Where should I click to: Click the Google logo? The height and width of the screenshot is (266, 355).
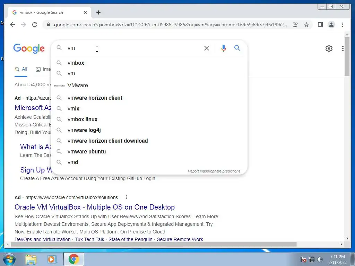(x=29, y=48)
